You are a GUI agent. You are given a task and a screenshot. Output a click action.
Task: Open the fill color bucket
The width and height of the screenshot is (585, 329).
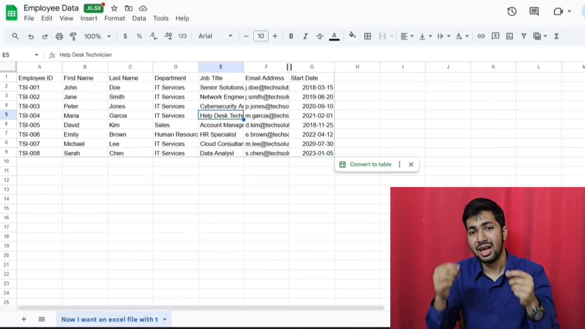pos(352,36)
